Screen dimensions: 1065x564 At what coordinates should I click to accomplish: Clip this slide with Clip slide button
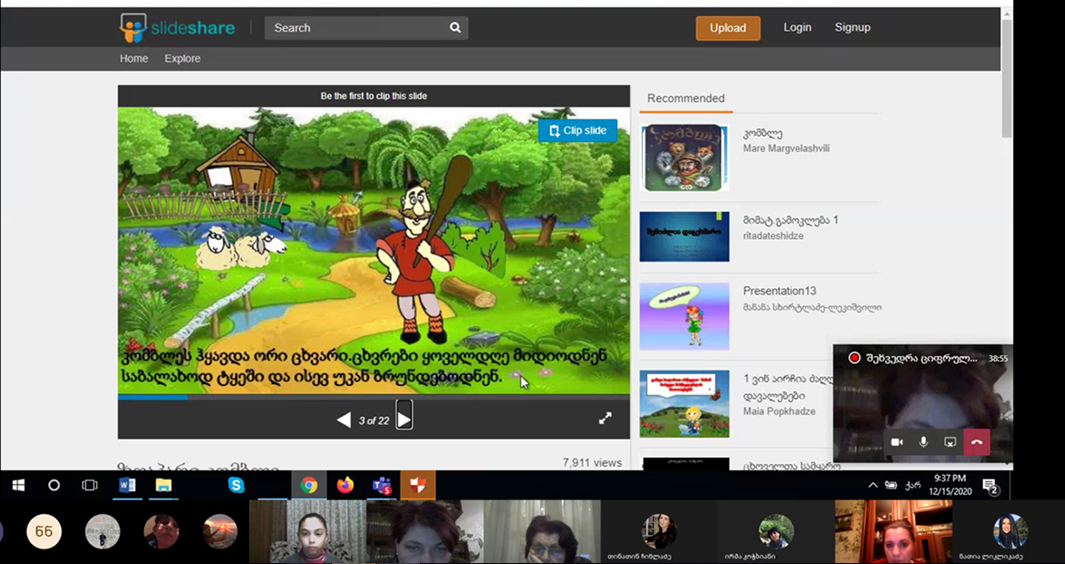point(578,130)
